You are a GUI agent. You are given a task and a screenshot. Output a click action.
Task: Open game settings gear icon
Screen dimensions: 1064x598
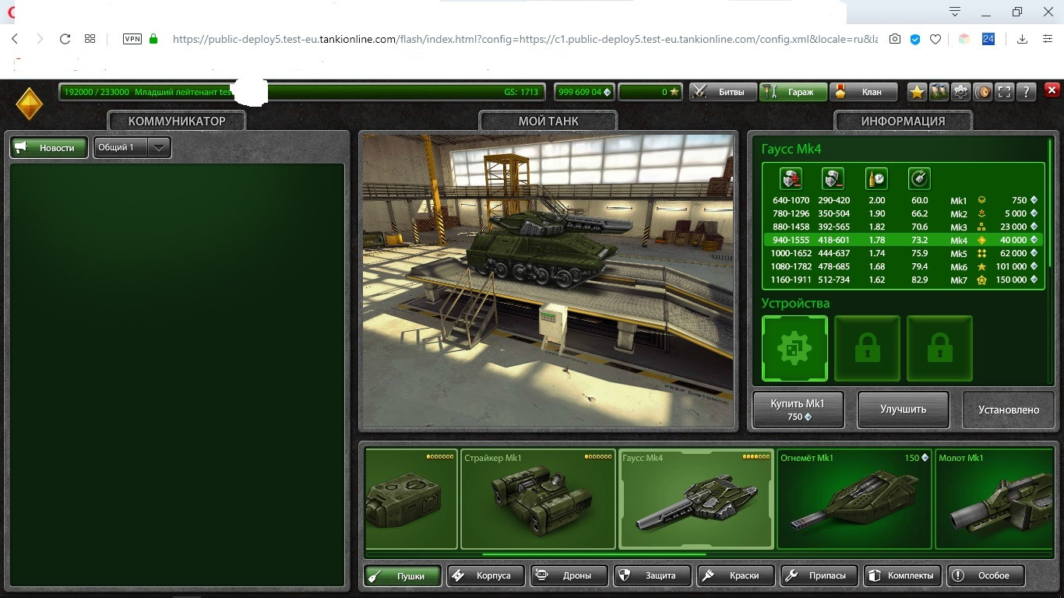(960, 92)
